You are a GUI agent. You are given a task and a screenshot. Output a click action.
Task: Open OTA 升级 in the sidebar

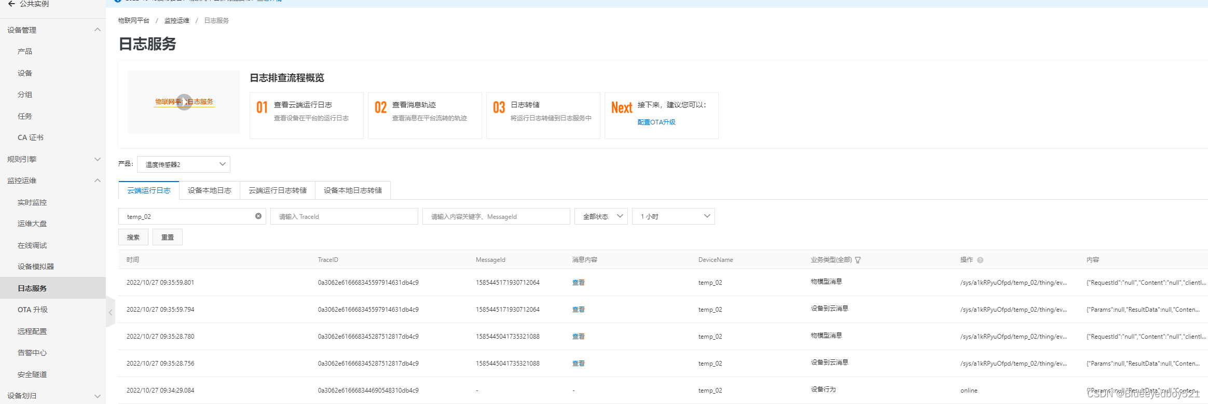[x=33, y=310]
